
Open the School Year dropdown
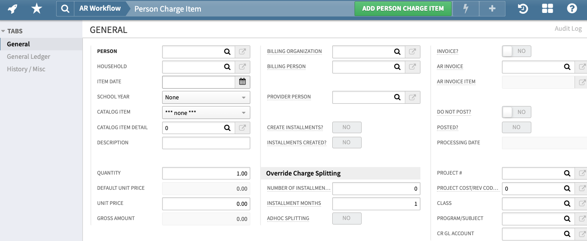coord(206,97)
